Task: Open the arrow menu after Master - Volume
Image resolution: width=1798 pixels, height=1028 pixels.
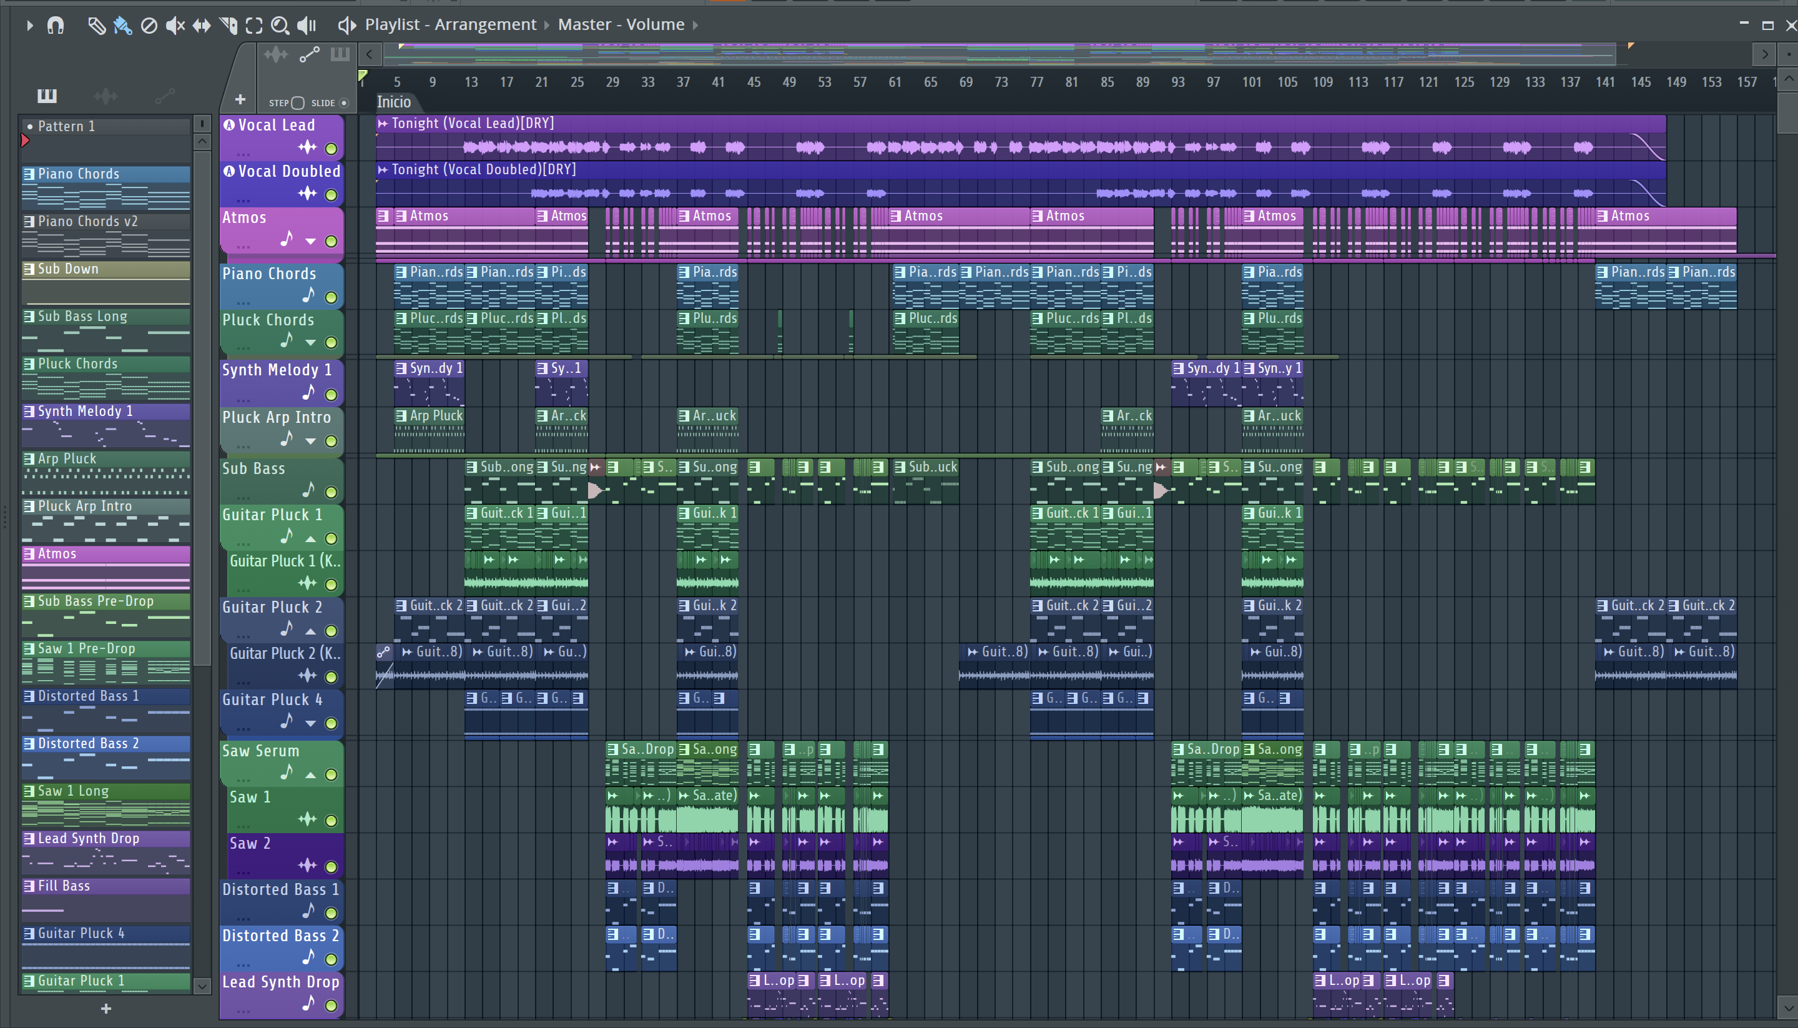Action: [x=695, y=26]
